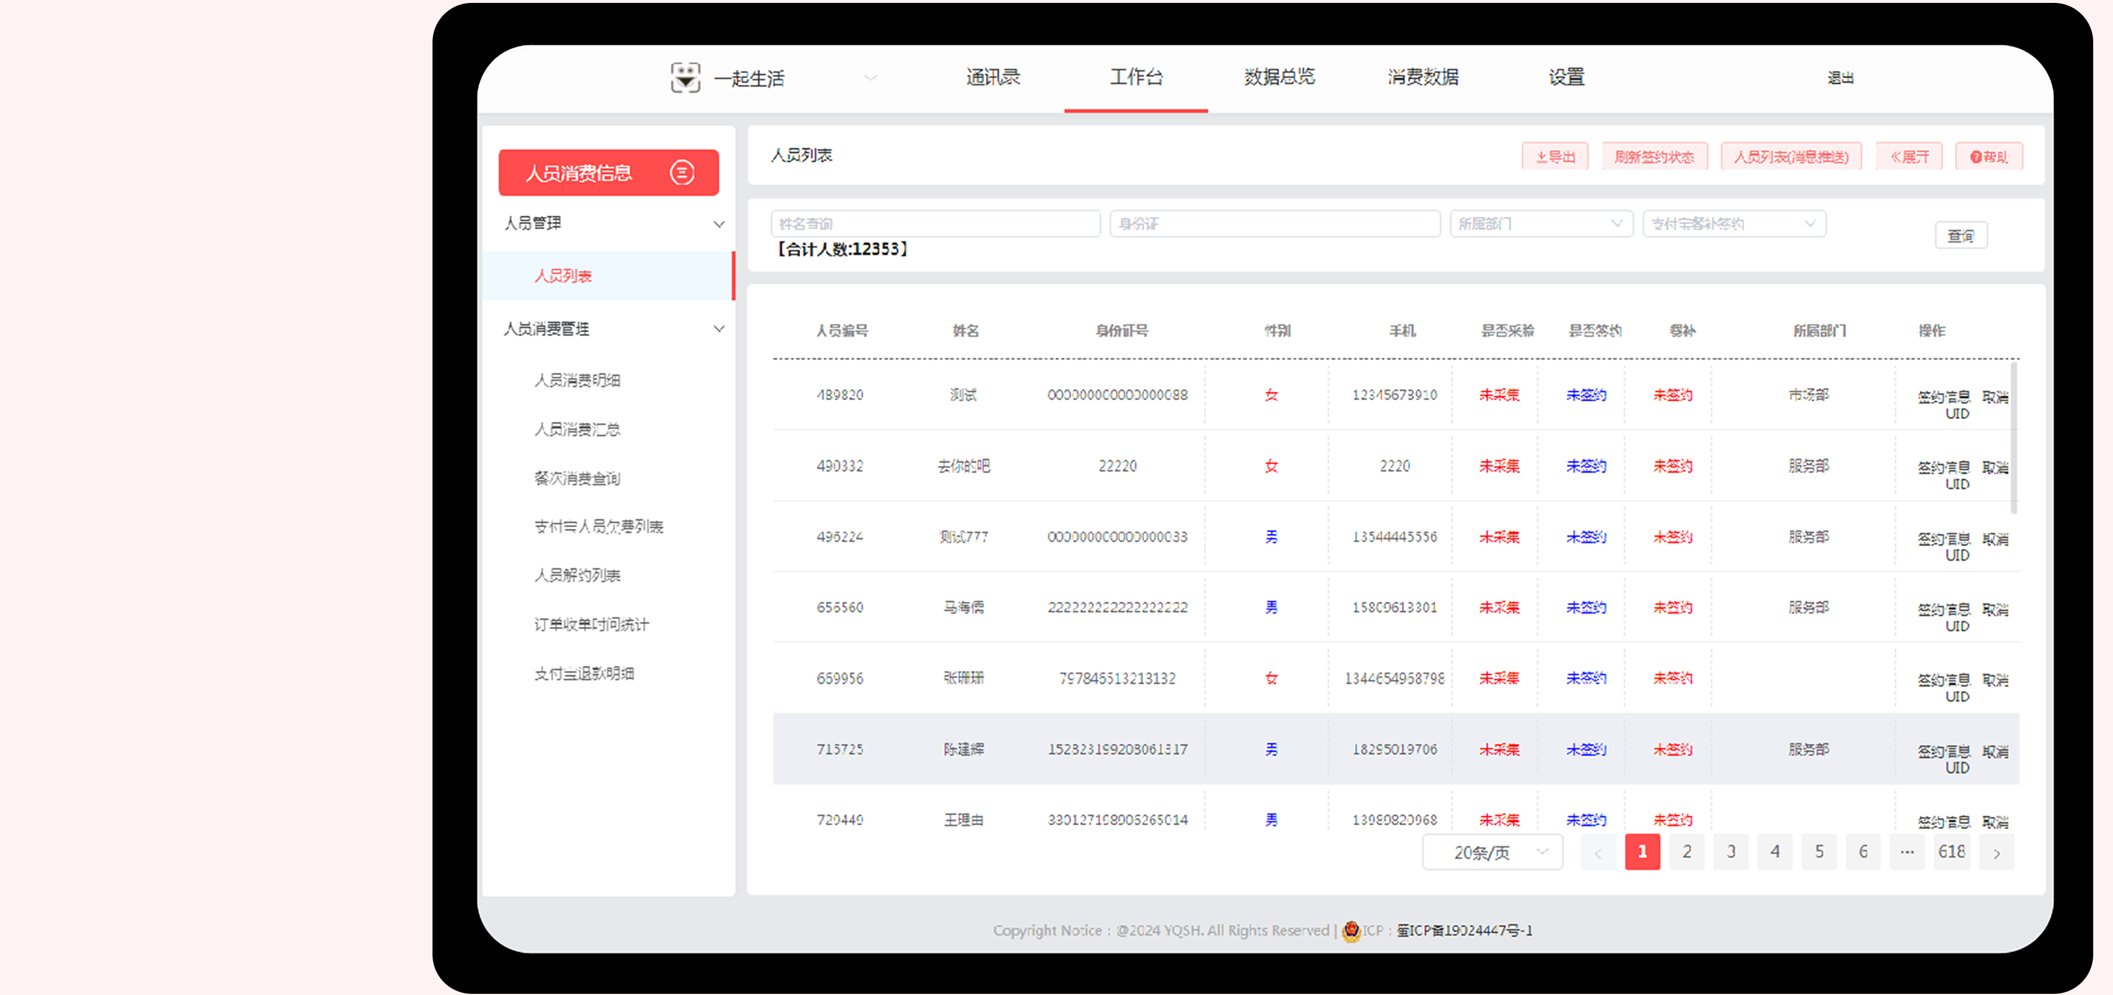This screenshot has height=995, width=2113.
Task: Jump to last page 618
Action: point(1951,851)
